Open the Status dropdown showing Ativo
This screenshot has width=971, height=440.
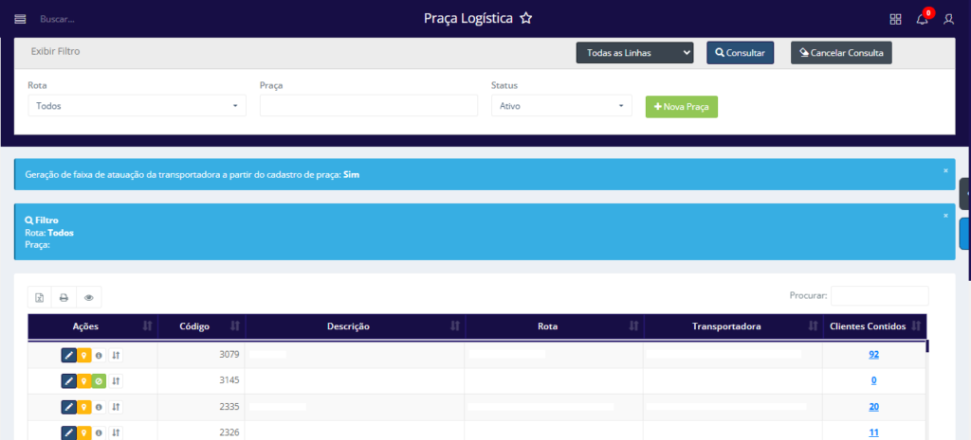click(x=560, y=106)
